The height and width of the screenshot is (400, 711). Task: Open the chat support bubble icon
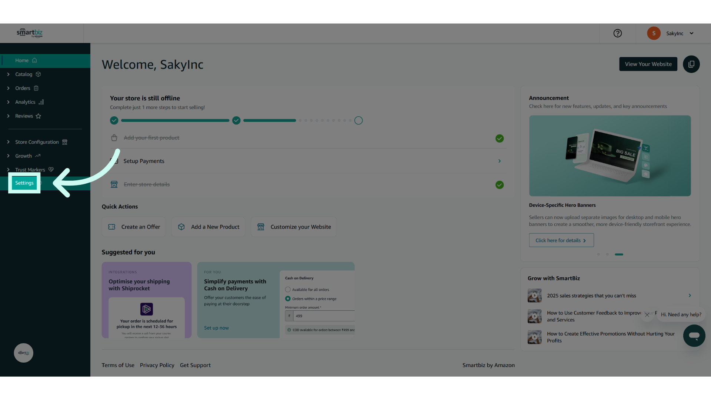pos(694,336)
